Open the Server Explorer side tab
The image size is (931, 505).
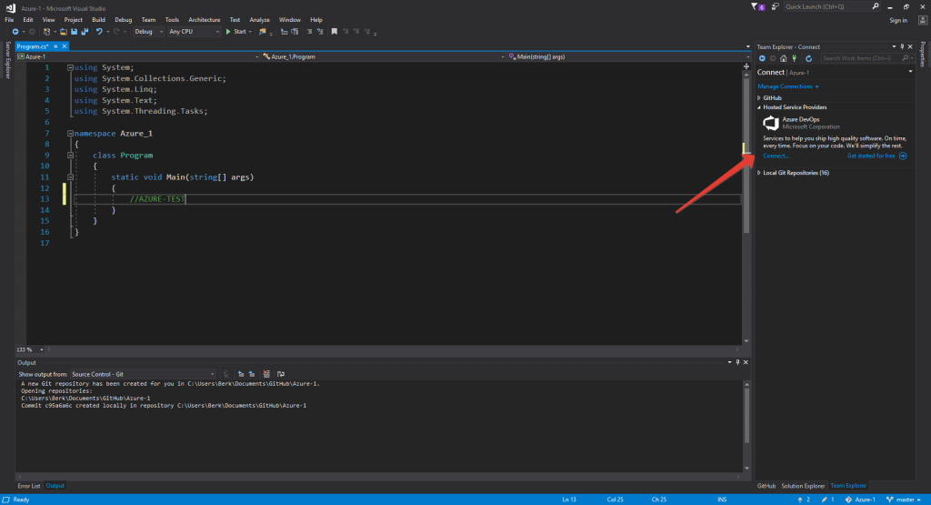(x=7, y=59)
